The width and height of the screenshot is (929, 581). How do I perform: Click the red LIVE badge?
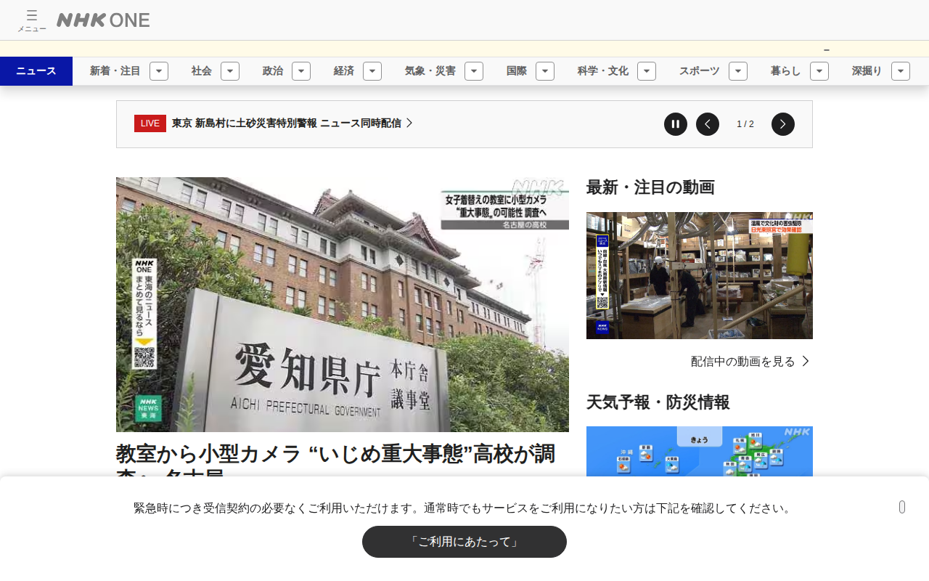click(x=150, y=123)
